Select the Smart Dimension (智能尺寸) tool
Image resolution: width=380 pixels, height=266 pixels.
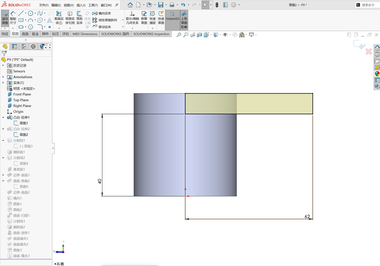pyautogui.click(x=13, y=18)
